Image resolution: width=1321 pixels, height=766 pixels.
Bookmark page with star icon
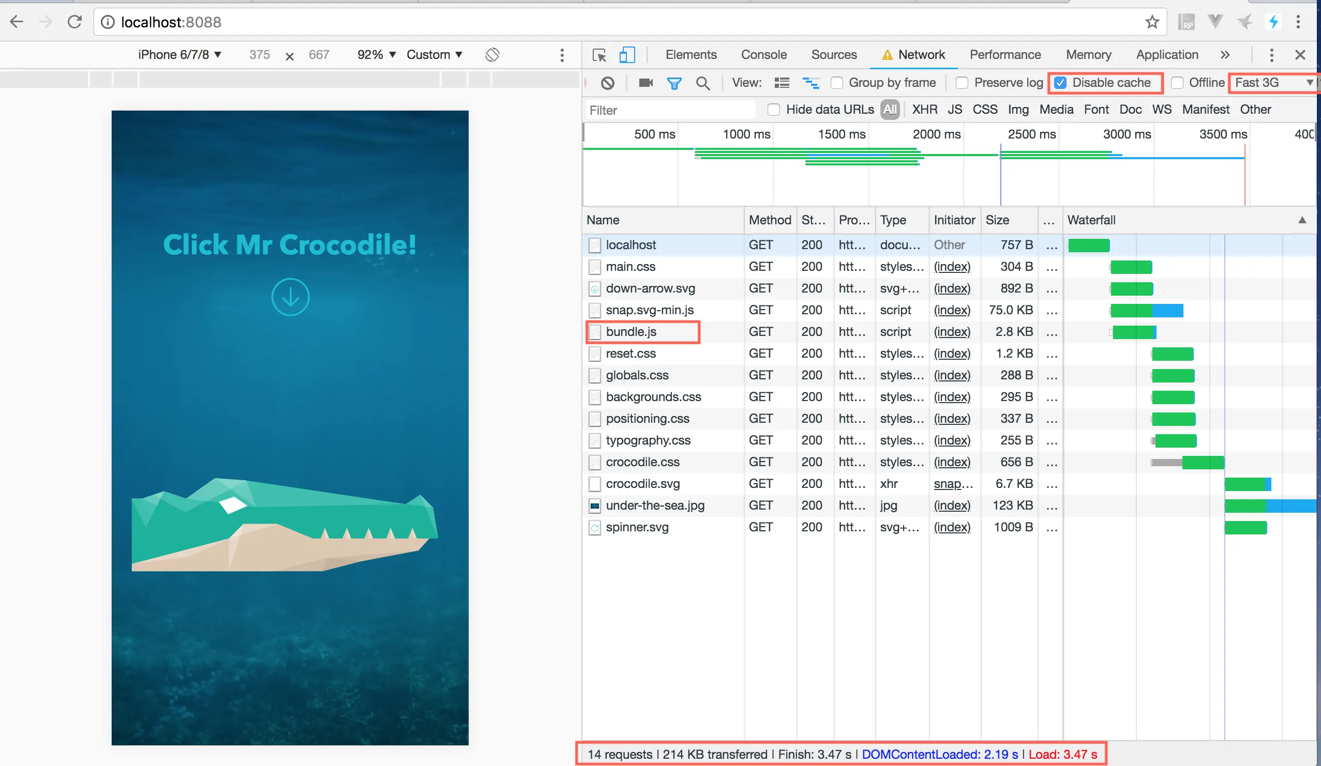tap(1152, 22)
